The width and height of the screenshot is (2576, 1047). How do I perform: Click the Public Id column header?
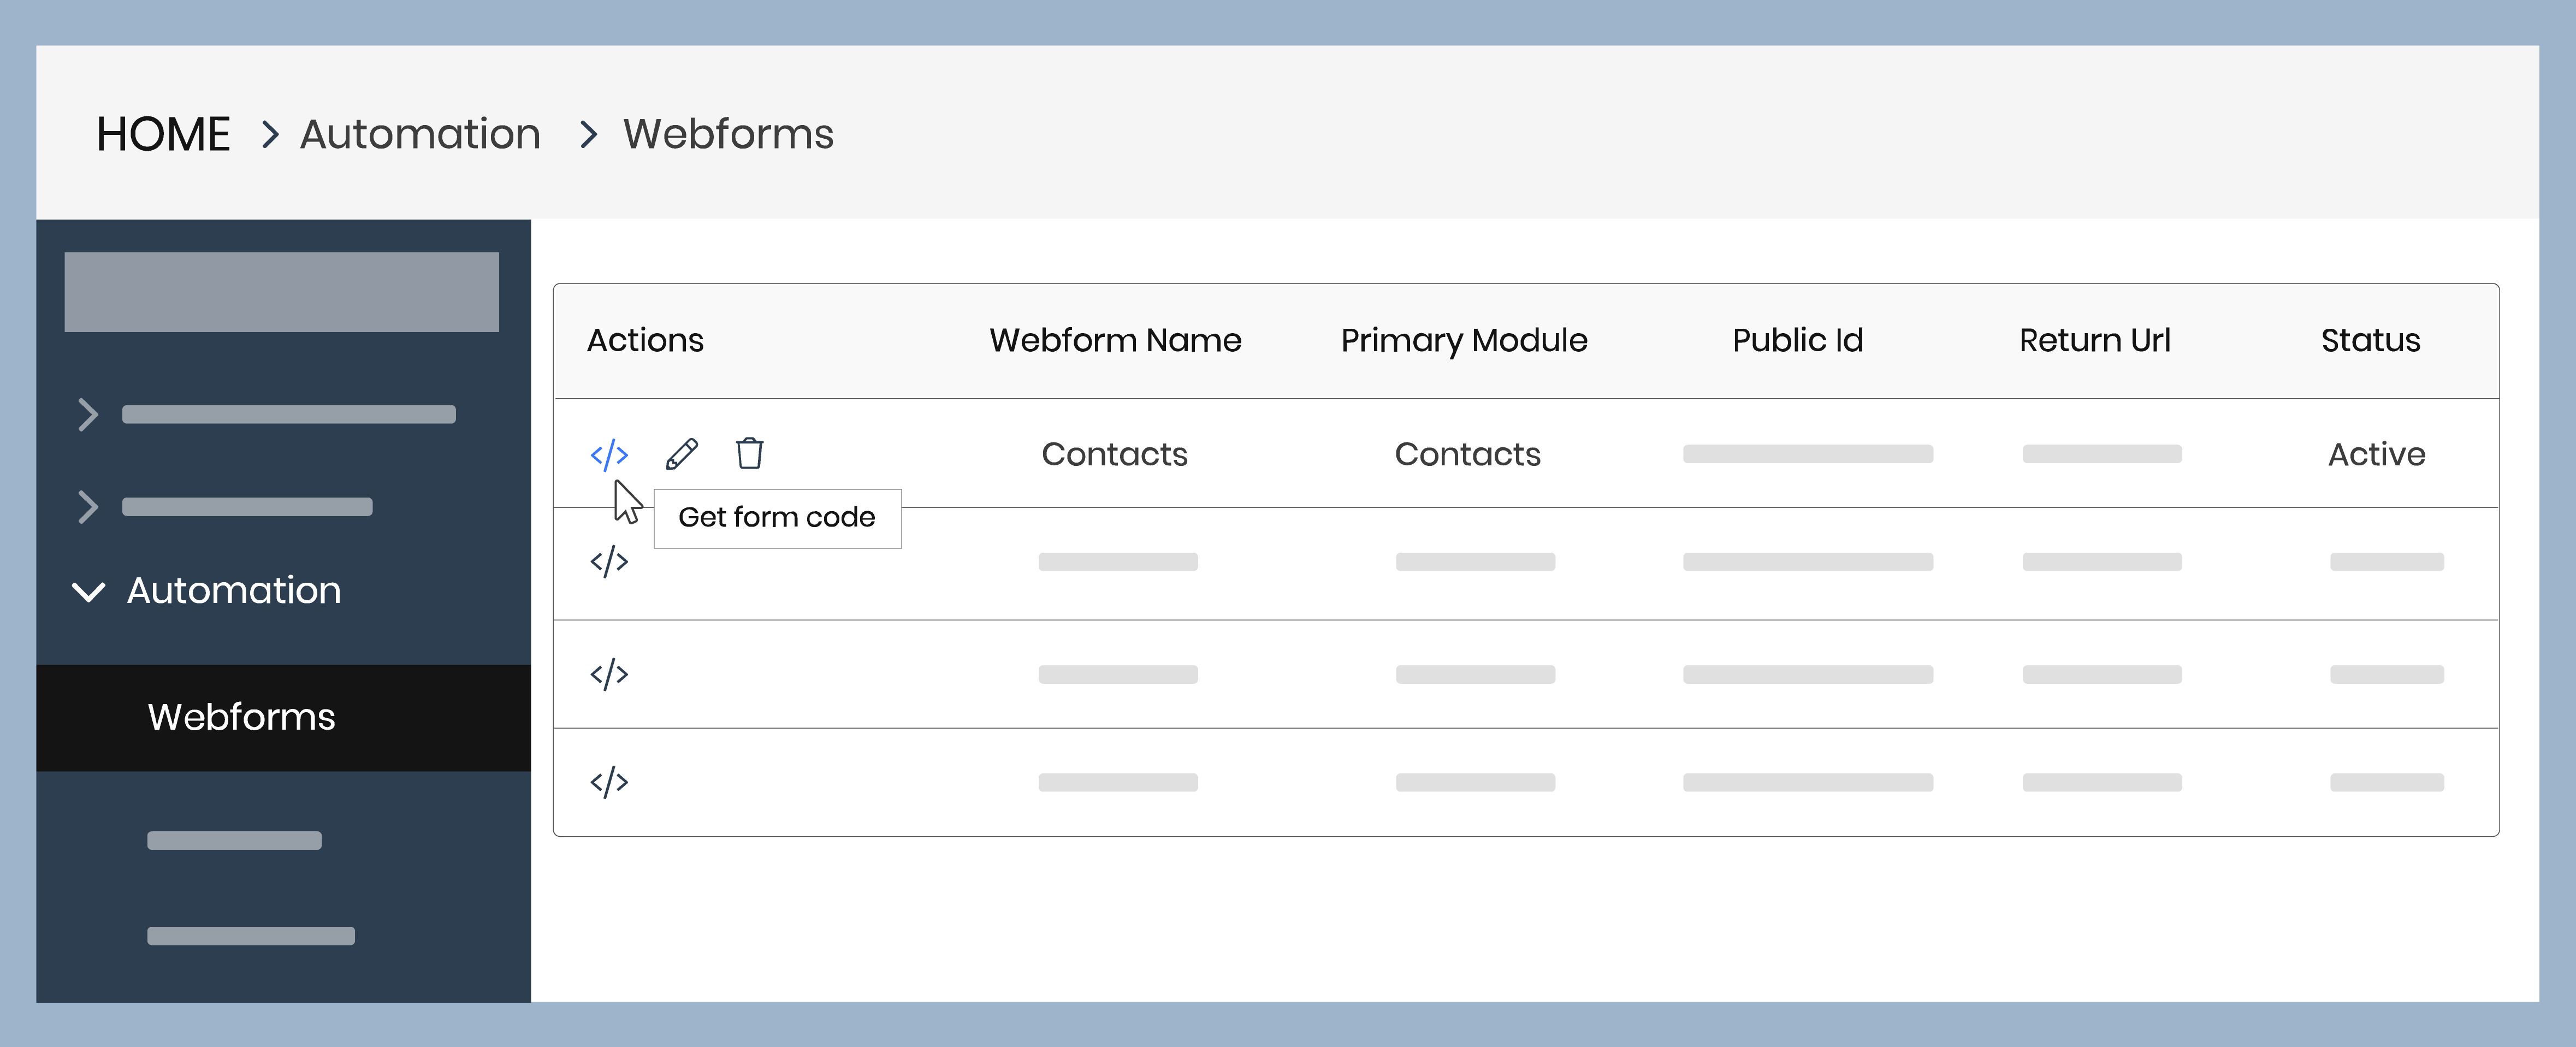[x=1797, y=340]
